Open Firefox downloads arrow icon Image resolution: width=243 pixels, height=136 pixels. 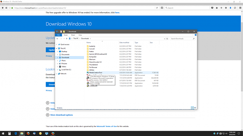(x=230, y=8)
